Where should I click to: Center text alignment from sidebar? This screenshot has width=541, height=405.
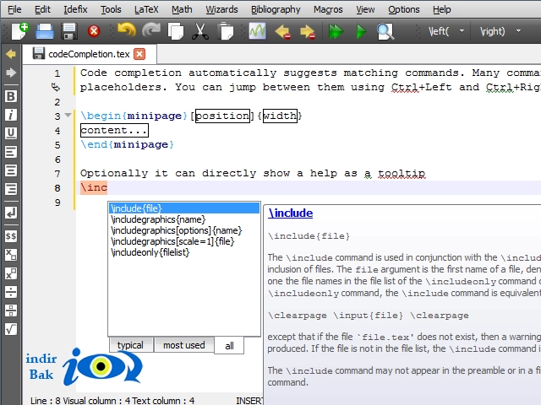pos(11,170)
